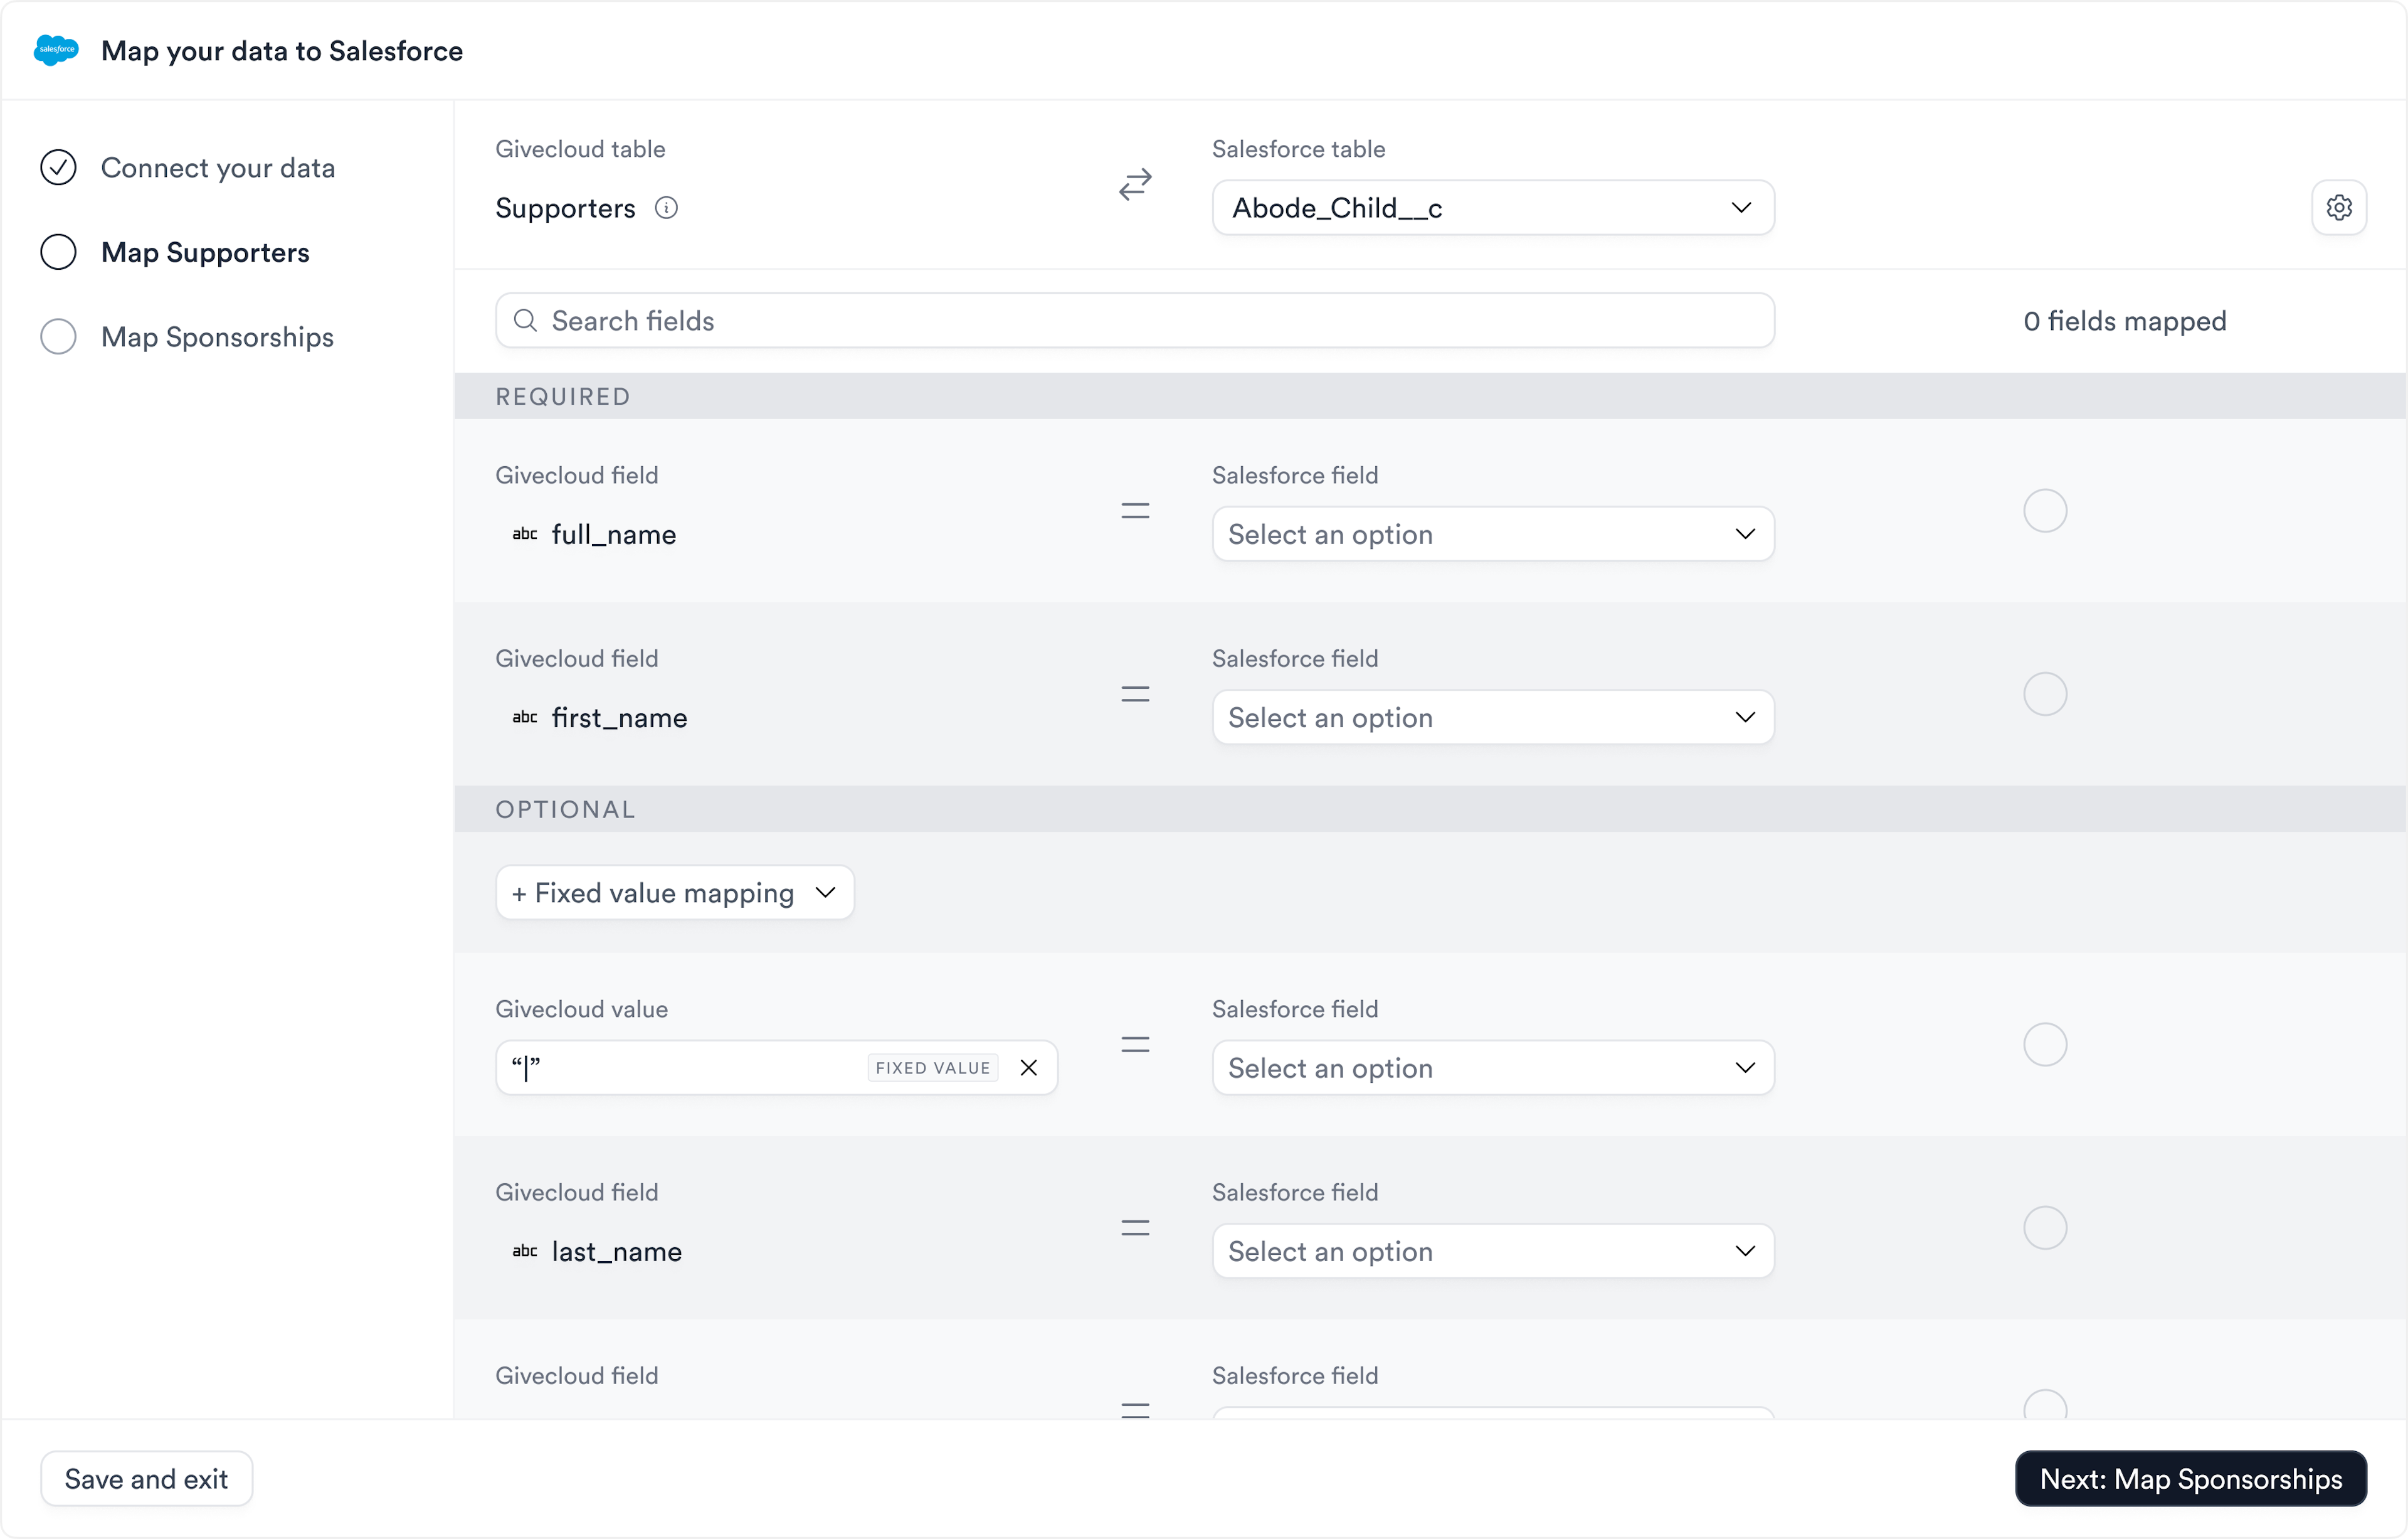Screen dimensions: 2408x1539
Task: Clear the fixed value with the X icon
Action: (1030, 1067)
